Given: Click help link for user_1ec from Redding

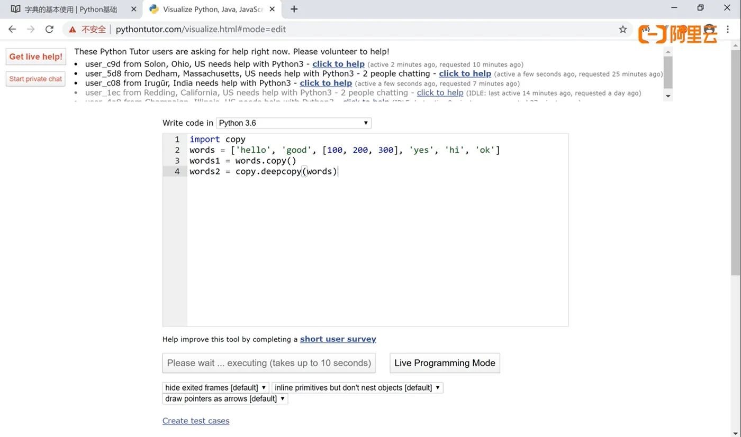Looking at the screenshot, I should [440, 92].
